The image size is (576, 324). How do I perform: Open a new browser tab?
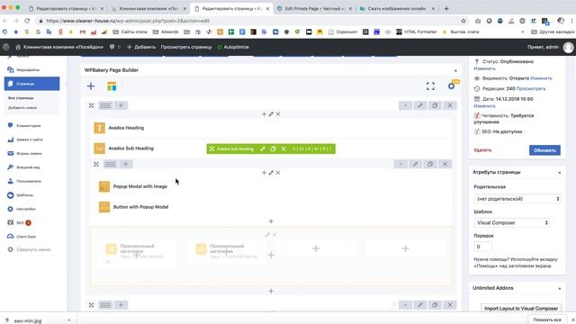click(x=446, y=8)
